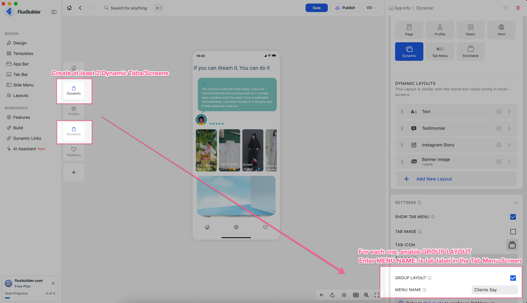Click the preview back arrow icon
Screen dimensions: 527x303
point(322,295)
